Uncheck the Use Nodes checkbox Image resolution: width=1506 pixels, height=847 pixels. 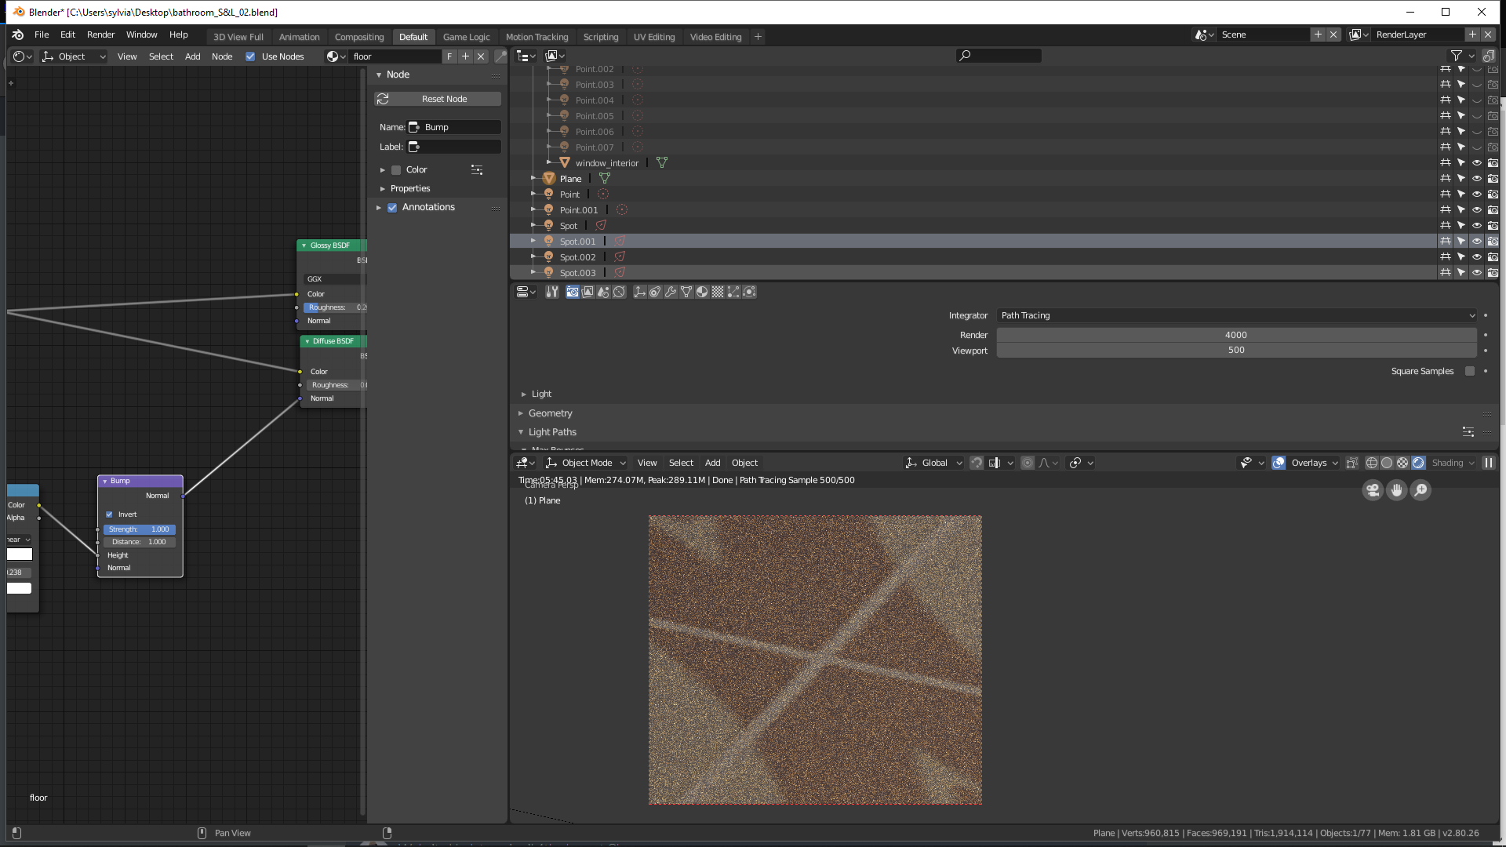click(250, 56)
